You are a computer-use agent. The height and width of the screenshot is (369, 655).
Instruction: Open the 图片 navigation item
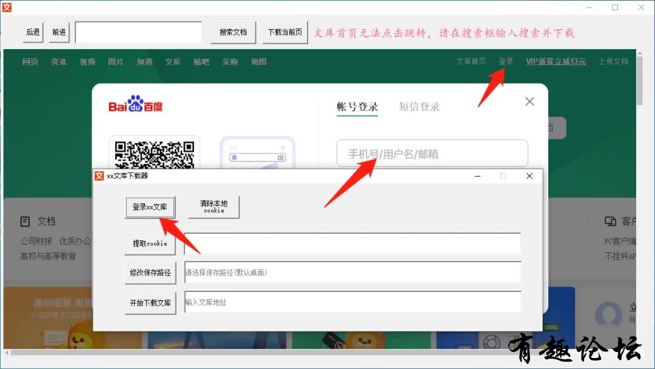(x=116, y=62)
